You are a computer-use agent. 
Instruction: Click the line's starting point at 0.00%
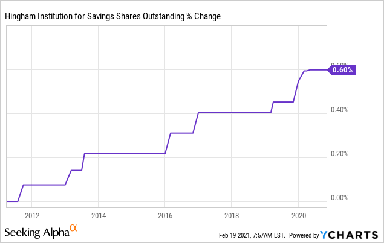click(x=7, y=201)
